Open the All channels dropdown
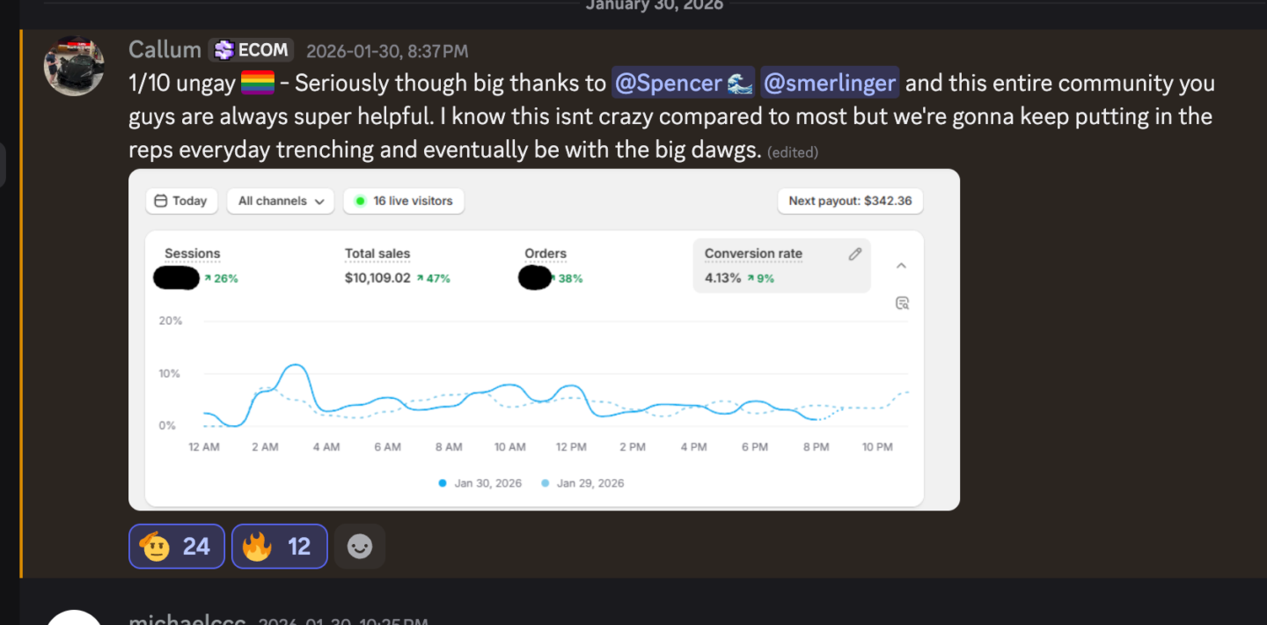 tap(281, 201)
